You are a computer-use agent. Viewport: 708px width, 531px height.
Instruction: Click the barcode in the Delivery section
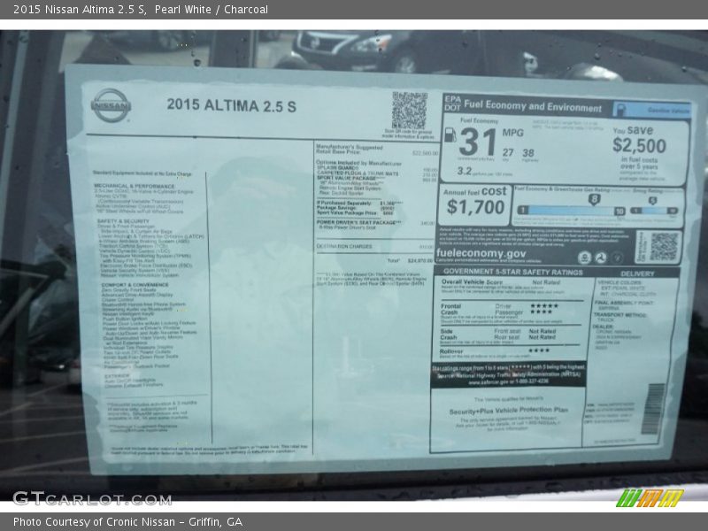point(654,408)
